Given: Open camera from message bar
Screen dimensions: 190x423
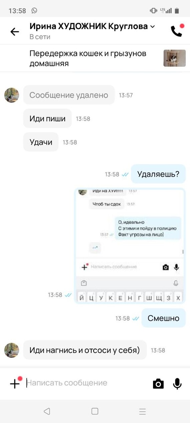Looking at the screenshot, I should pyautogui.click(x=158, y=384).
